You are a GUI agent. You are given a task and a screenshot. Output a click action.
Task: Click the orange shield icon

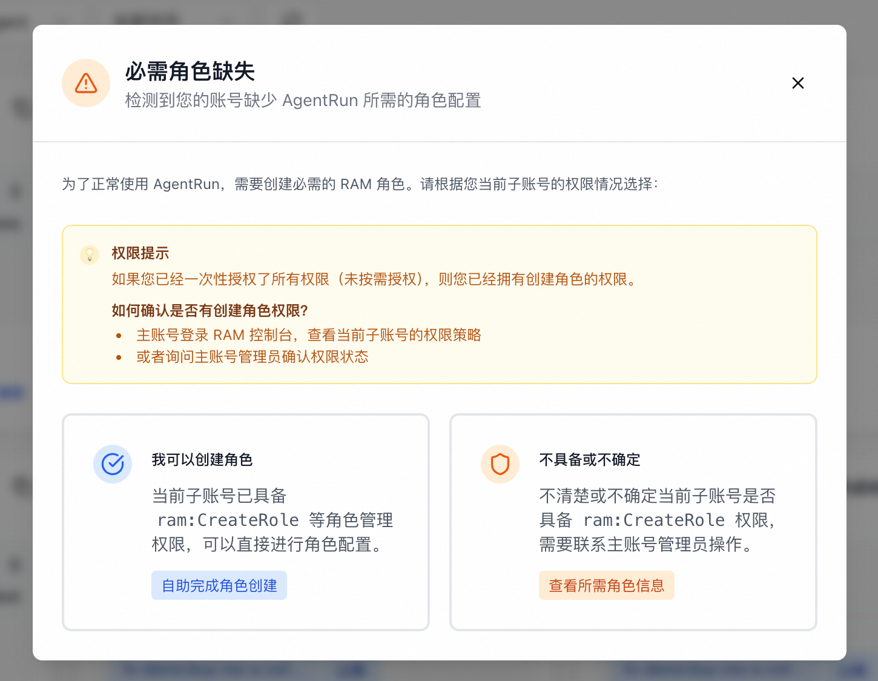[x=500, y=464]
